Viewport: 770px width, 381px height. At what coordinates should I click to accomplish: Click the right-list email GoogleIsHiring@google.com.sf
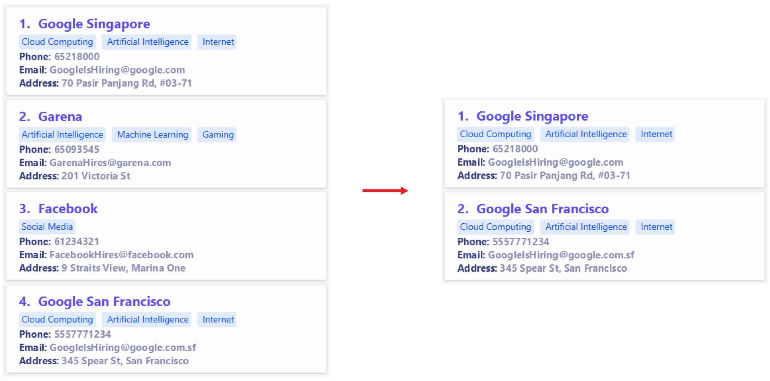click(x=561, y=255)
